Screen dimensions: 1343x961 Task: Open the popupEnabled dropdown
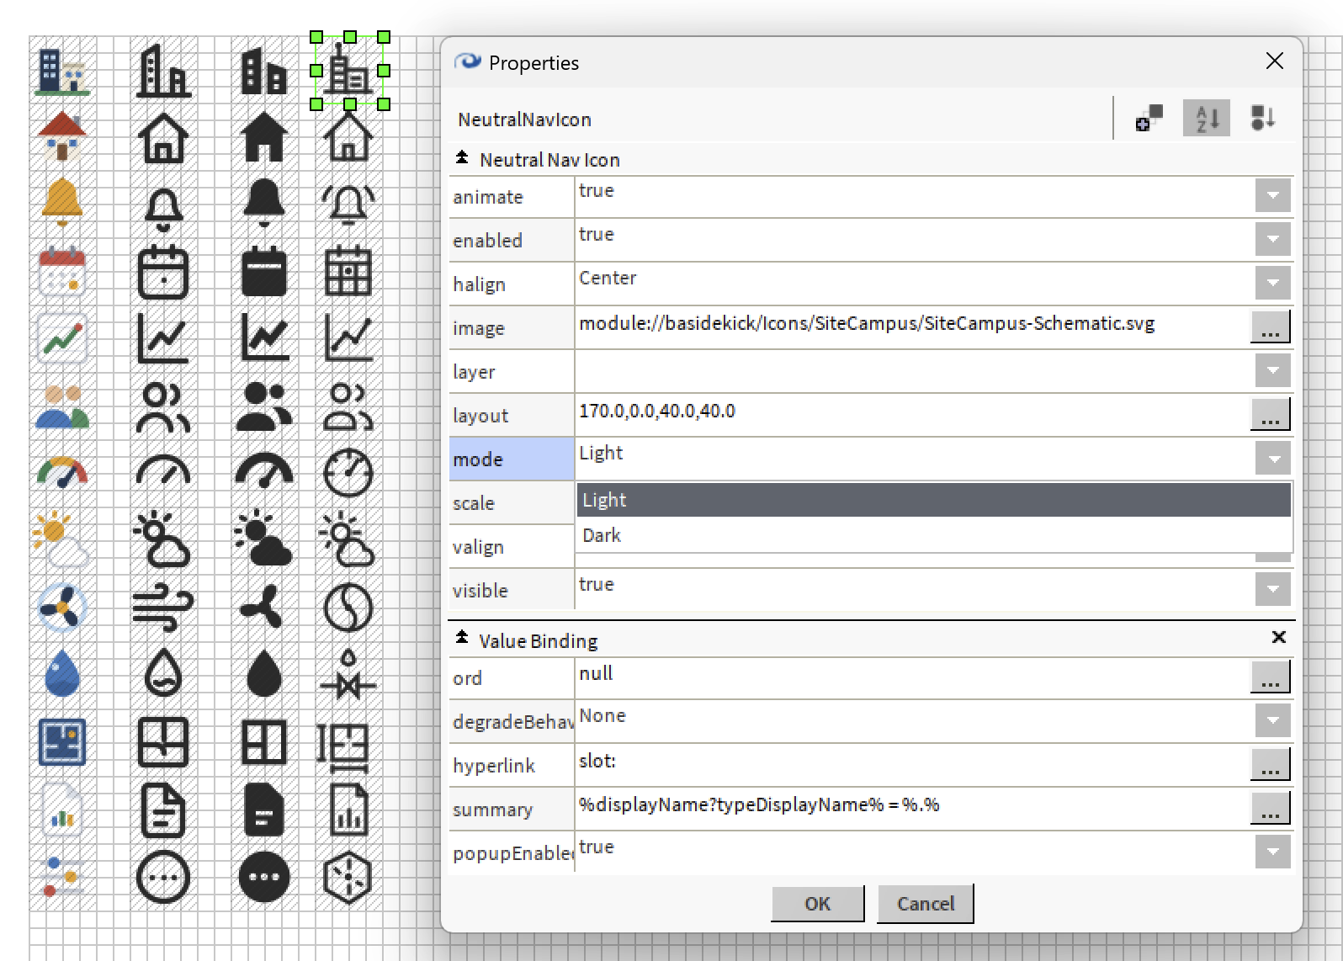point(1272,852)
